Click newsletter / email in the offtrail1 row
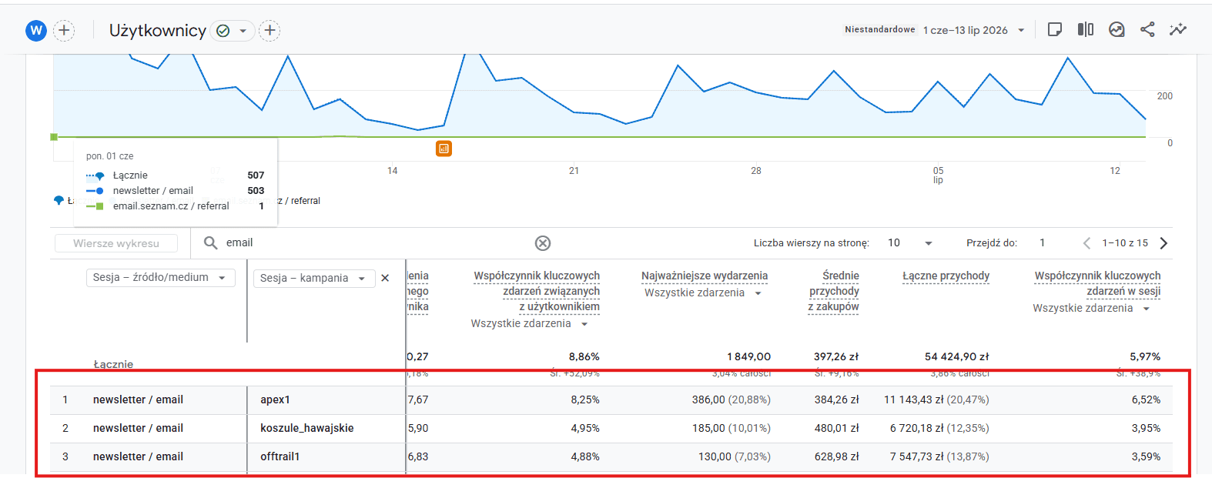The image size is (1212, 478). tap(138, 456)
